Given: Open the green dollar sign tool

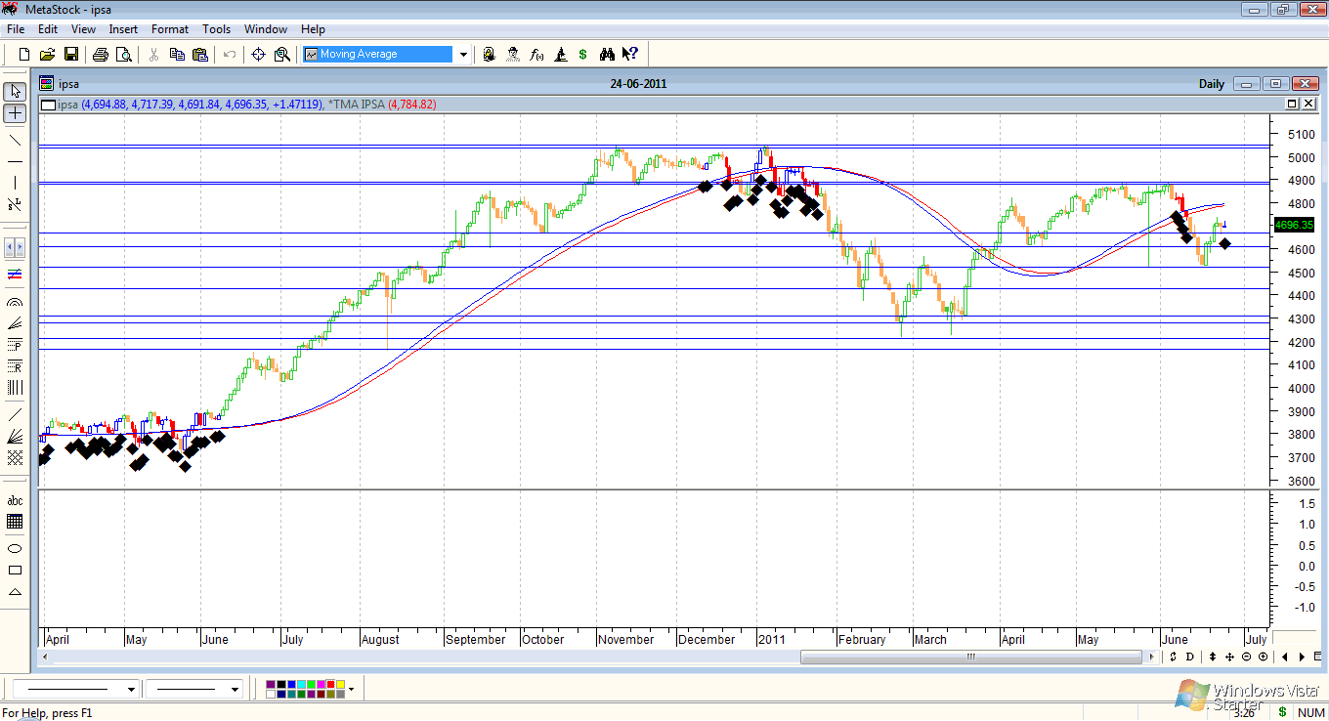Looking at the screenshot, I should (x=583, y=55).
